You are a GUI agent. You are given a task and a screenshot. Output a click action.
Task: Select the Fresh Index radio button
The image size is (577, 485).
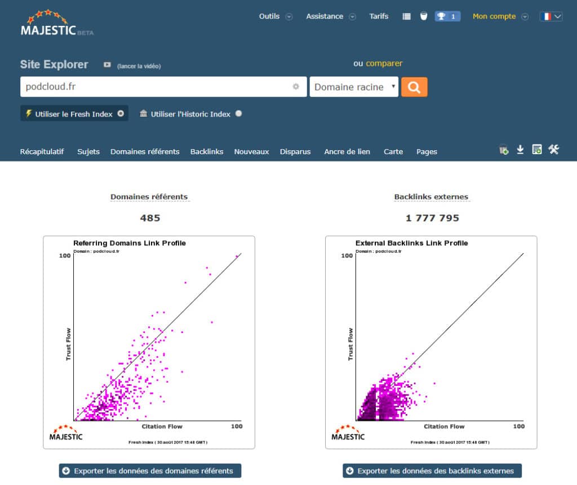pos(121,114)
